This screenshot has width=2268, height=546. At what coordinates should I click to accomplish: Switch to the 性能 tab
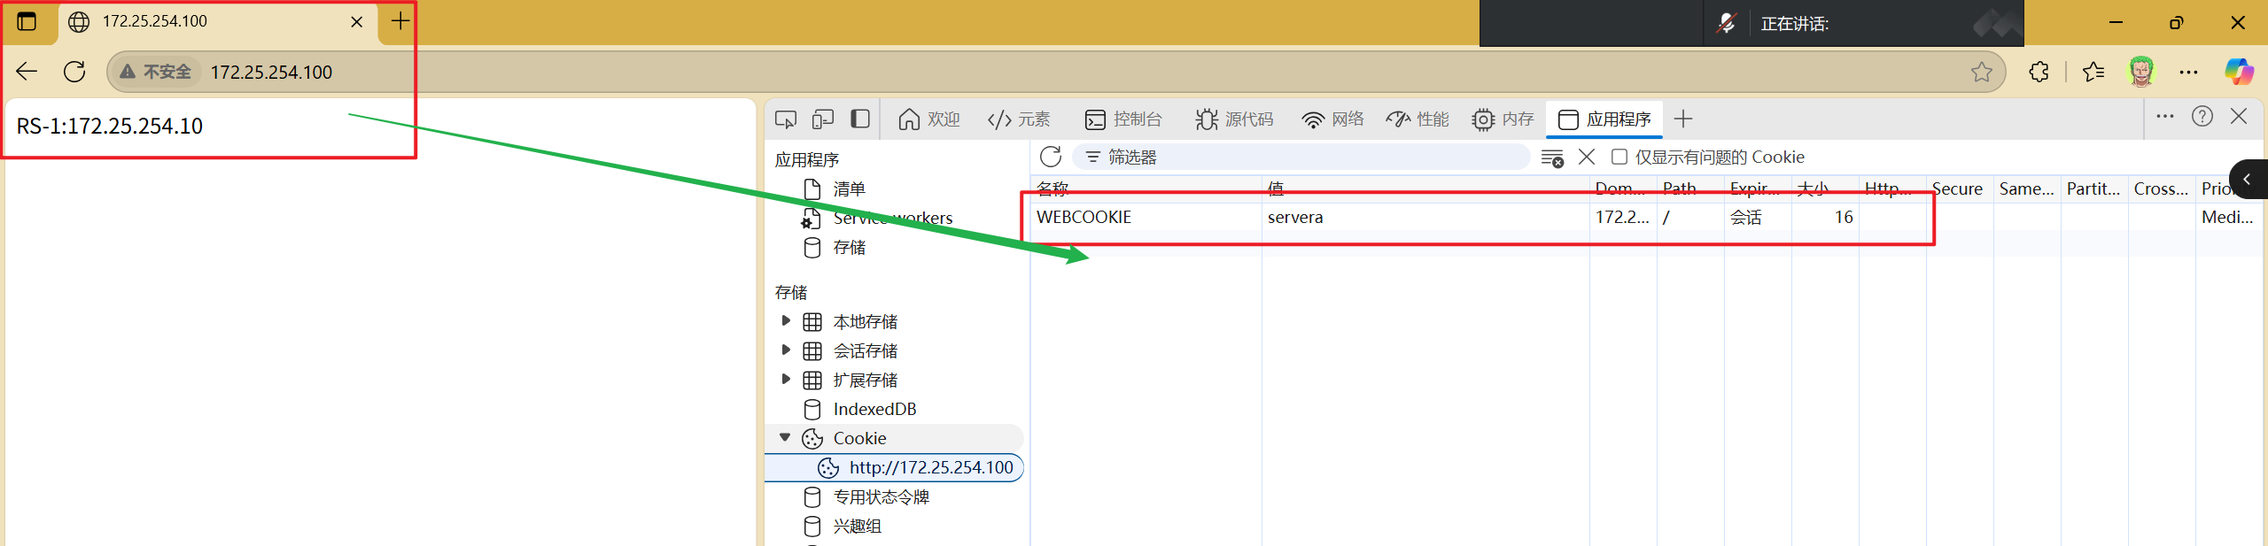click(x=1417, y=119)
